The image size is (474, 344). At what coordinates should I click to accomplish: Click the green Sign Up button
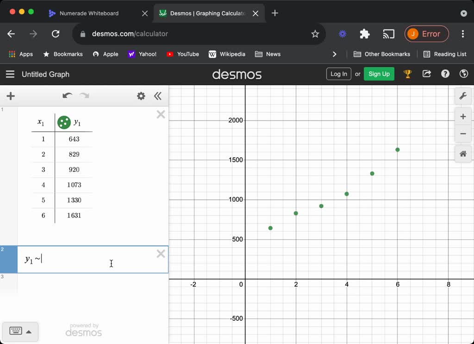(379, 74)
